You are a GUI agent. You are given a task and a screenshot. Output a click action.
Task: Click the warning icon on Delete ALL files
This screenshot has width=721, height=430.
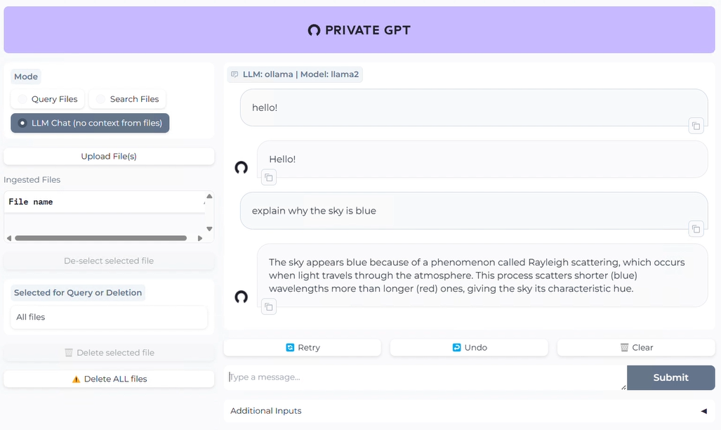coord(77,379)
